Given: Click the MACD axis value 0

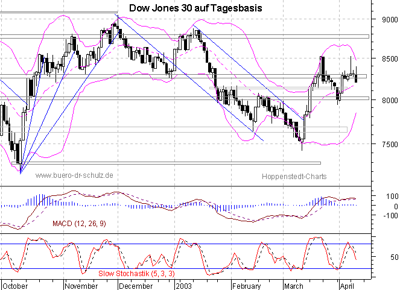Looking at the screenshot, I should tap(396, 206).
